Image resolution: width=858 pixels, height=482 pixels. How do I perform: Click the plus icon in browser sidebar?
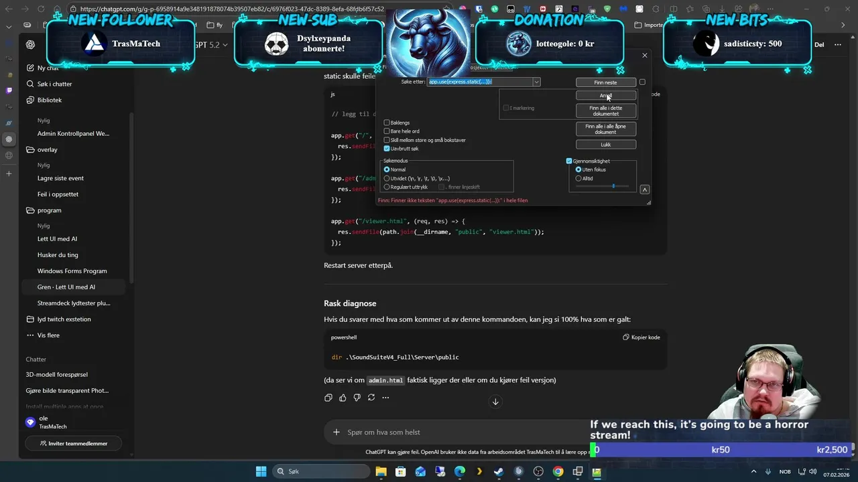pyautogui.click(x=9, y=173)
